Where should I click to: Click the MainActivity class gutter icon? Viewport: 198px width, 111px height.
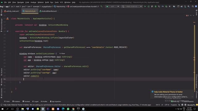click(x=7, y=18)
